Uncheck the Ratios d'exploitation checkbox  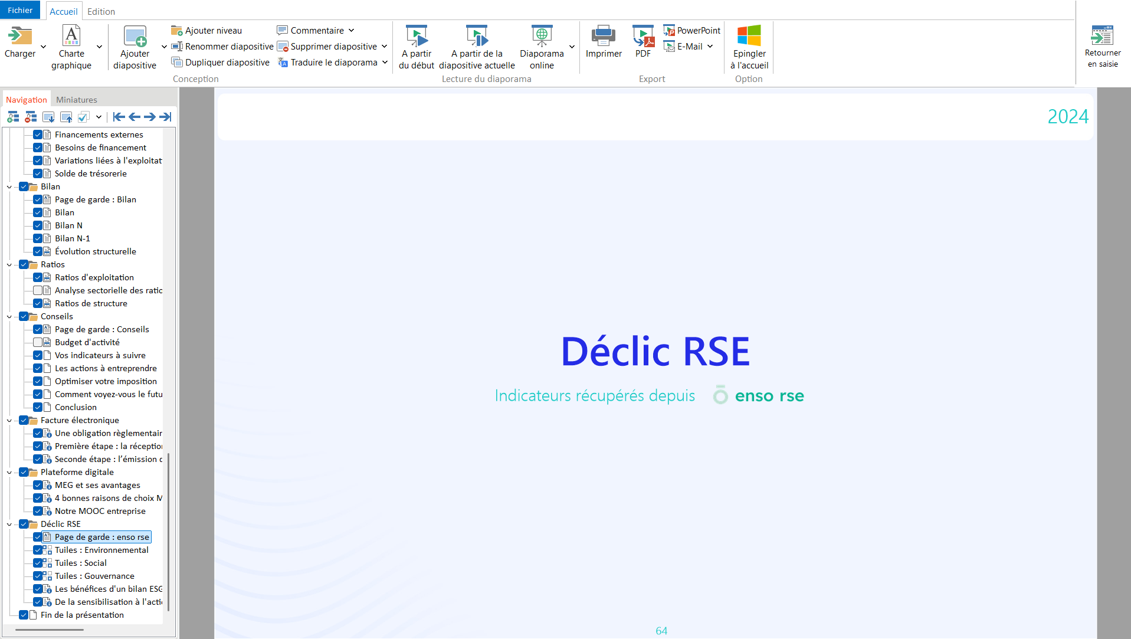38,277
